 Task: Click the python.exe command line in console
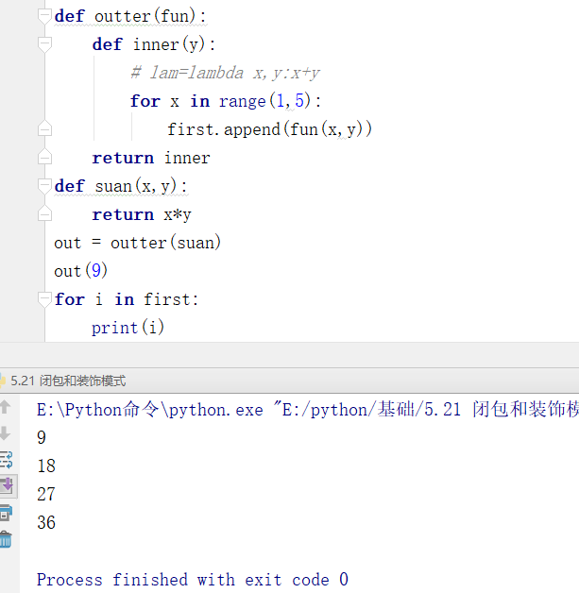point(308,410)
